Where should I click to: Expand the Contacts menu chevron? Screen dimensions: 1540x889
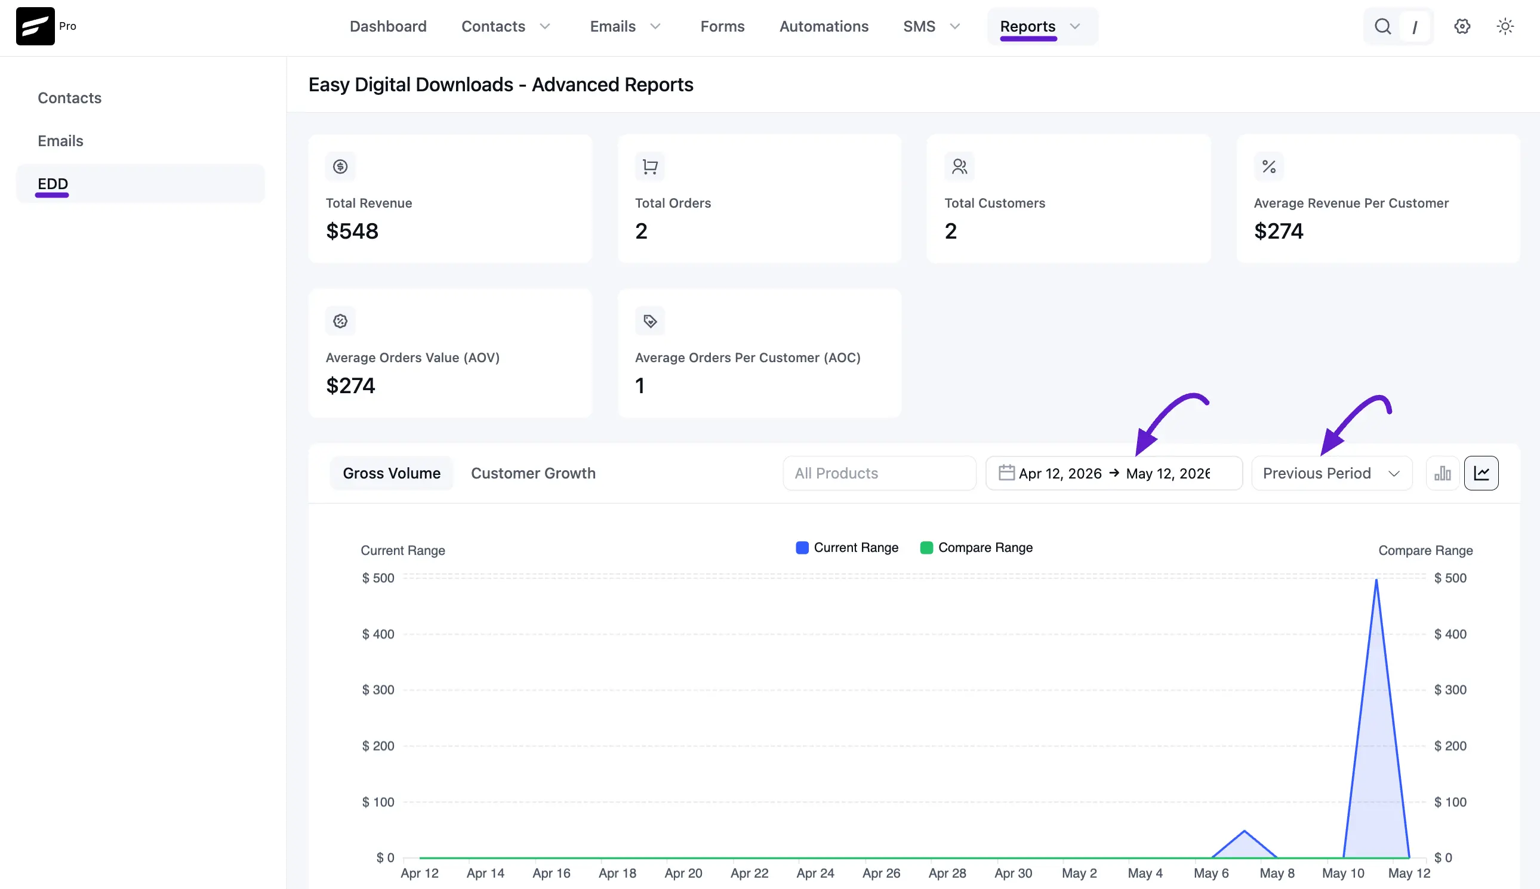point(545,26)
